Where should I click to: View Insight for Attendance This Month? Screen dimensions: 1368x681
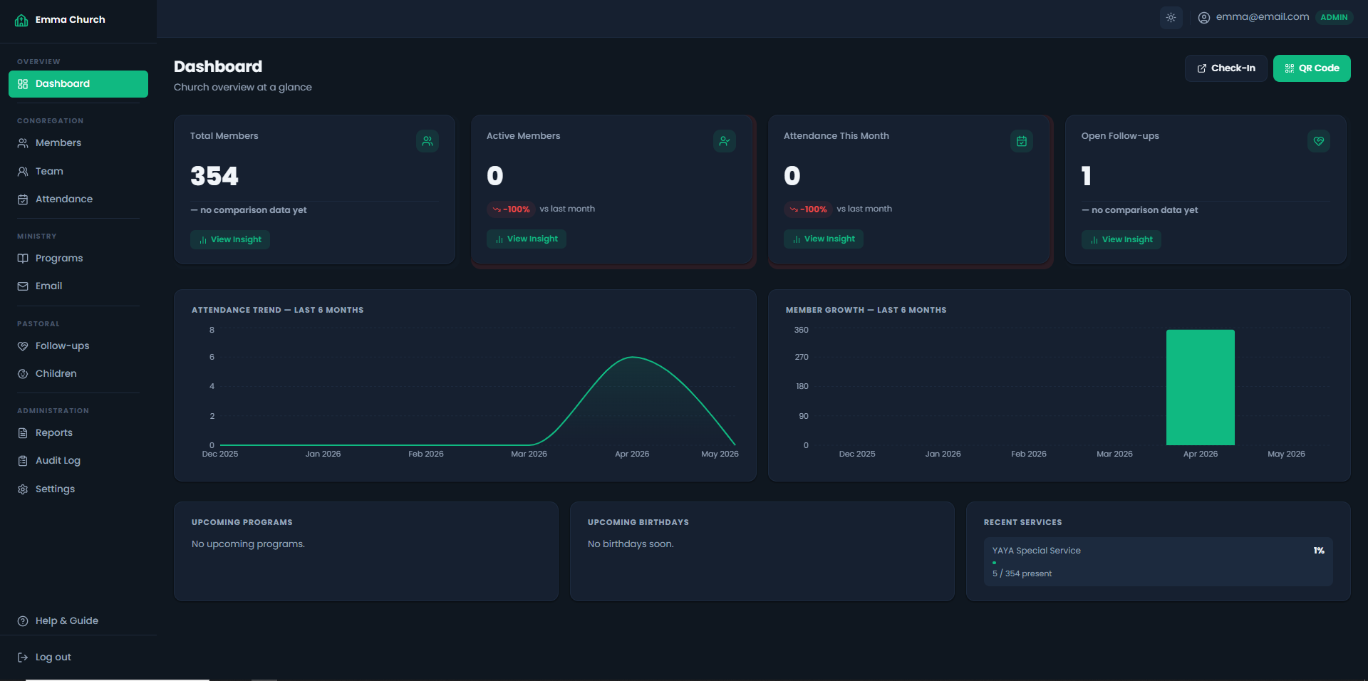[x=824, y=239]
